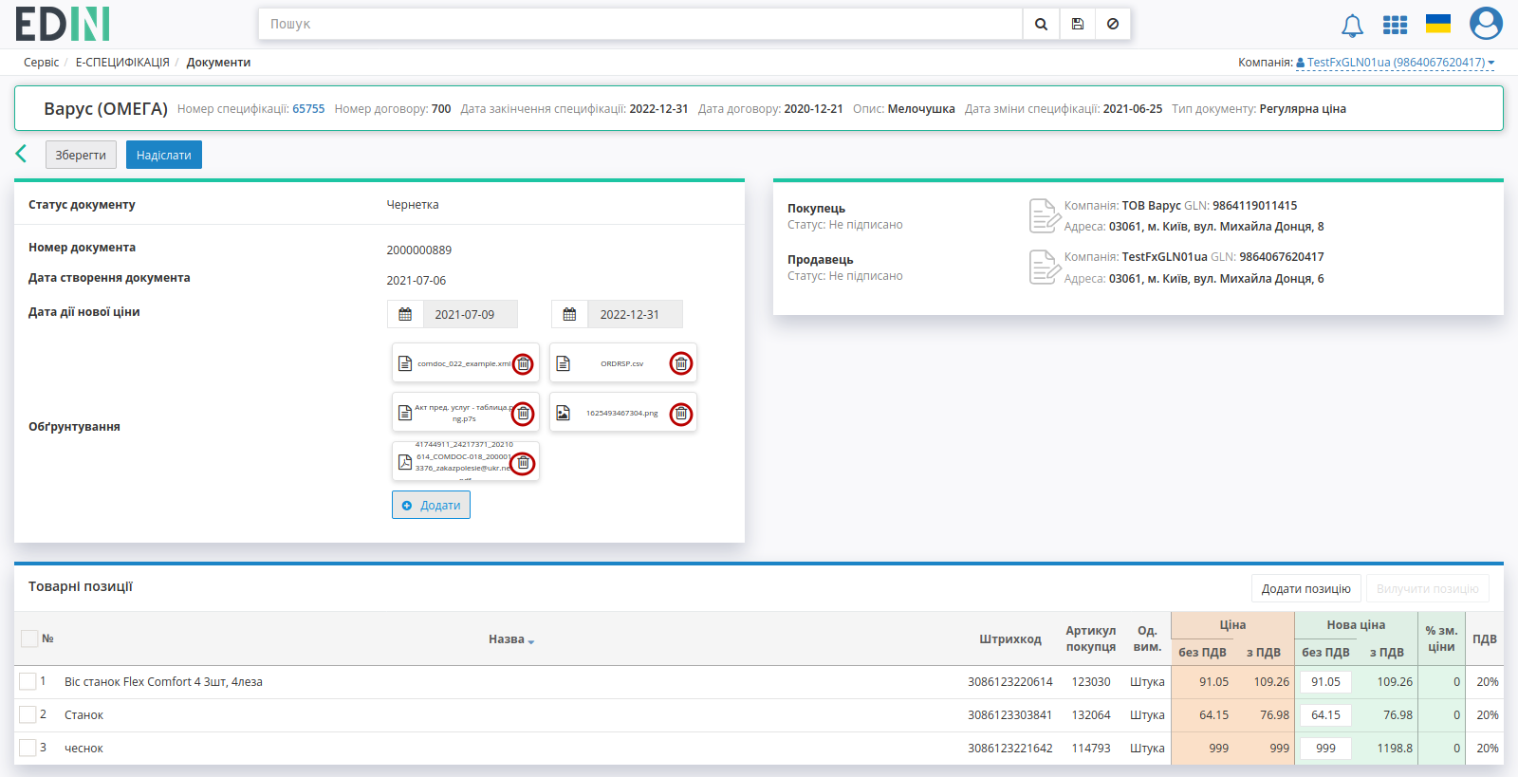Image resolution: width=1518 pixels, height=777 pixels.
Task: Click the Надіслати button
Action: pos(164,155)
